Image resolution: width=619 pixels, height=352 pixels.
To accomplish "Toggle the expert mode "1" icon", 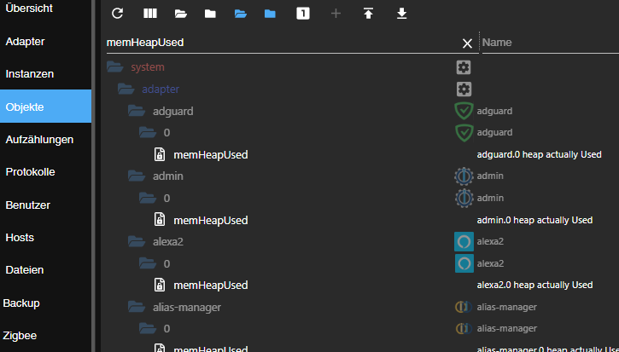I will 303,14.
